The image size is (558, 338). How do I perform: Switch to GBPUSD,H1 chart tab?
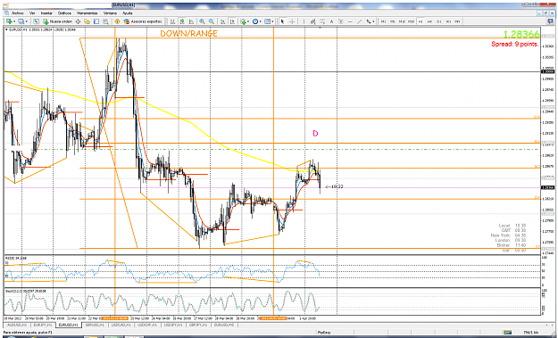click(x=96, y=326)
